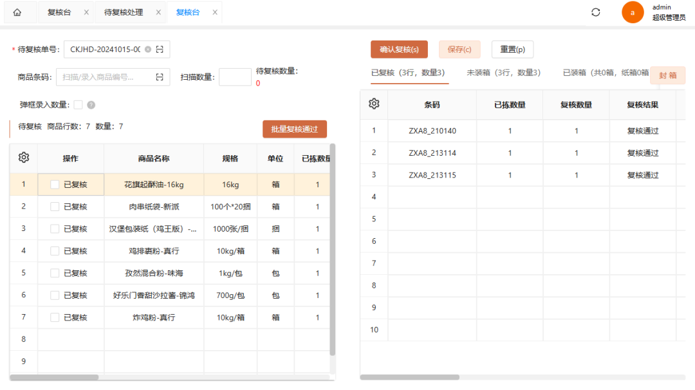Click the 批量复核通过 button
Viewport: 695px width, 390px height.
point(295,129)
